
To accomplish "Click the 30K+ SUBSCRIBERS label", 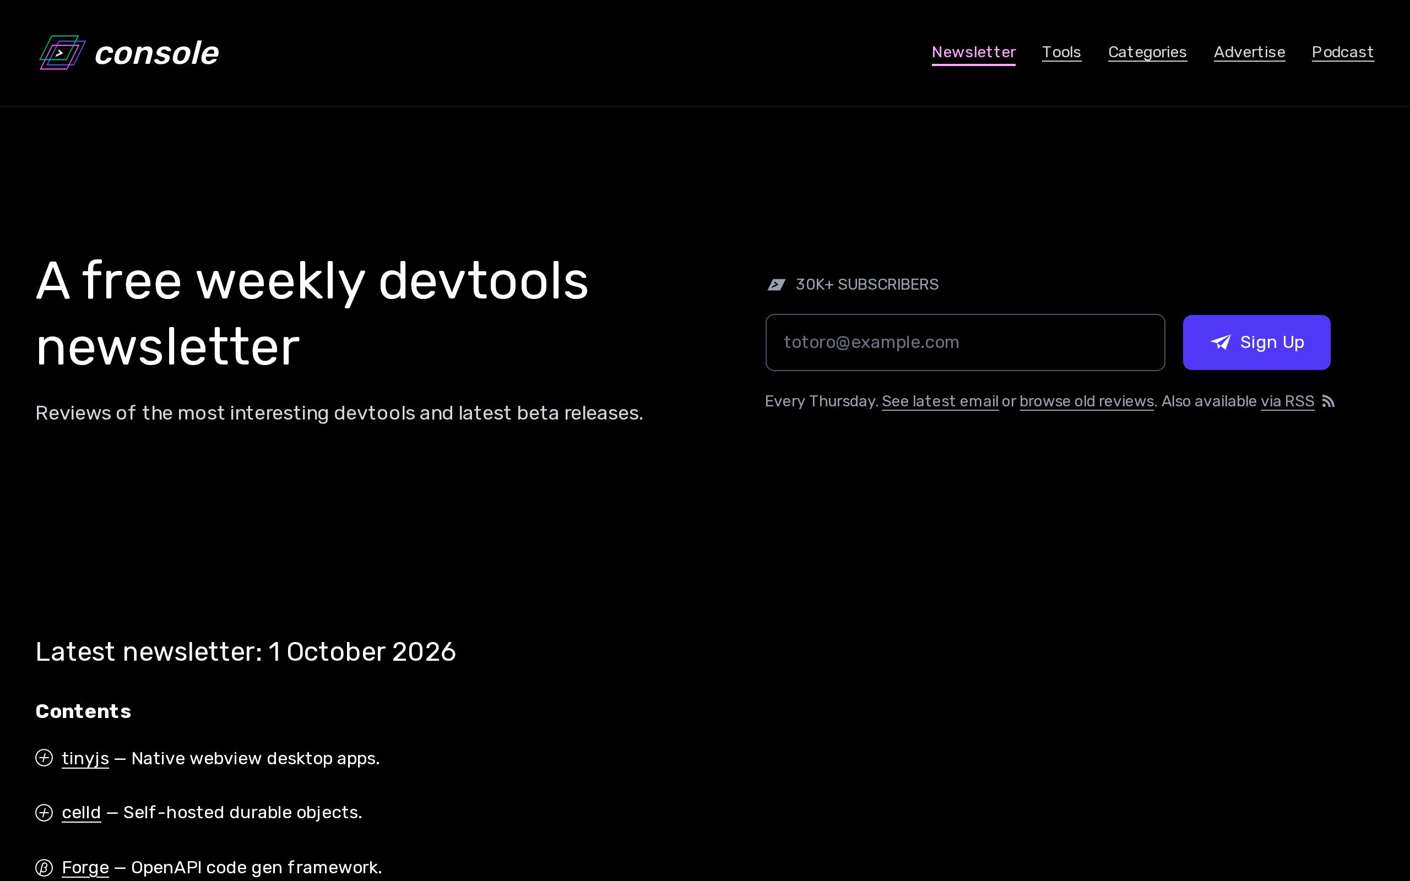I will click(867, 284).
